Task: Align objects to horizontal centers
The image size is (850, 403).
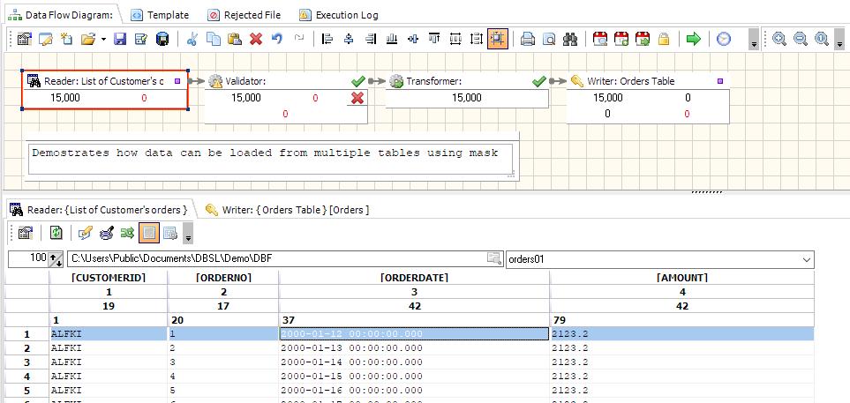Action: [x=350, y=39]
